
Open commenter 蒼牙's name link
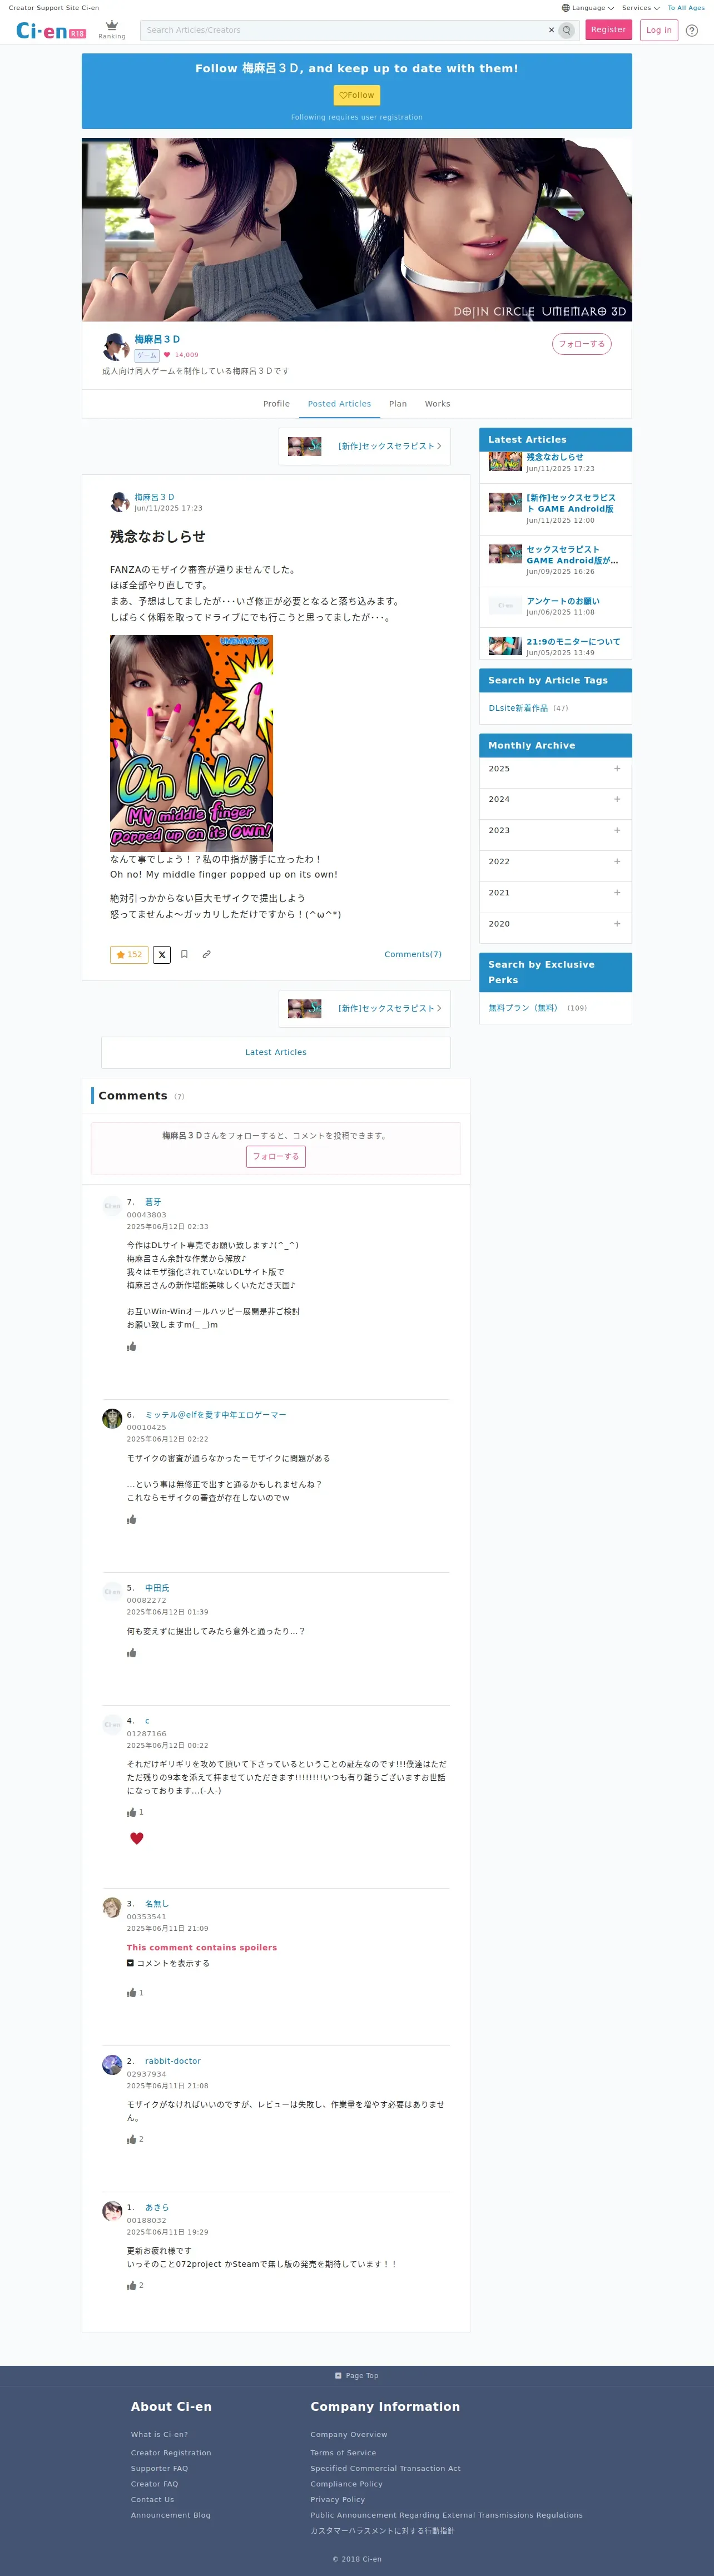point(153,1202)
